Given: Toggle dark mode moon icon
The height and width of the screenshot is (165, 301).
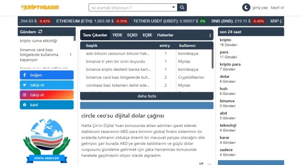Looking at the screenshot, I should tap(246, 8).
